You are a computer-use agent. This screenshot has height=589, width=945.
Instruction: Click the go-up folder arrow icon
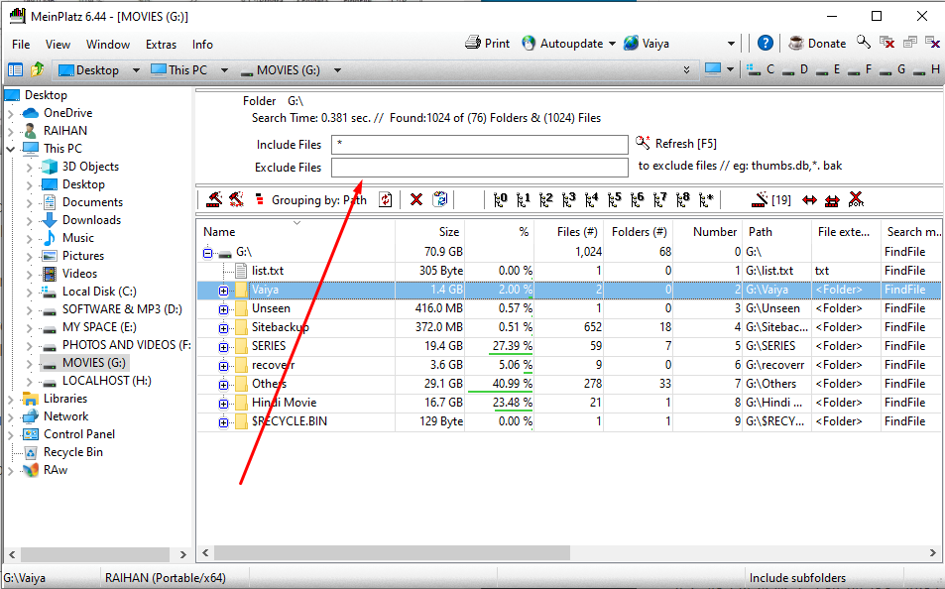pos(37,70)
